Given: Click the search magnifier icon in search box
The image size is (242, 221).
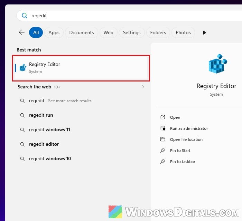Looking at the screenshot, I should (x=25, y=16).
